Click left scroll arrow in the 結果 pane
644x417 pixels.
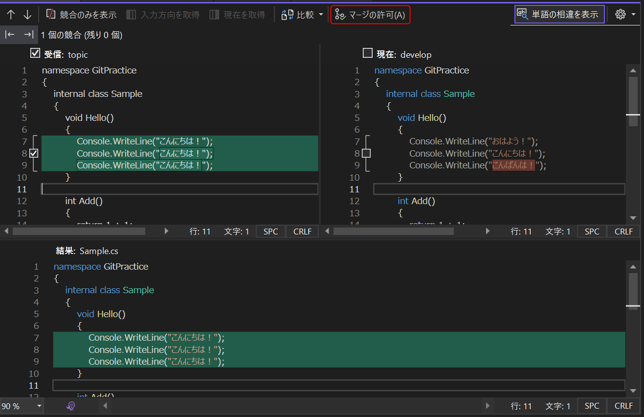point(105,406)
